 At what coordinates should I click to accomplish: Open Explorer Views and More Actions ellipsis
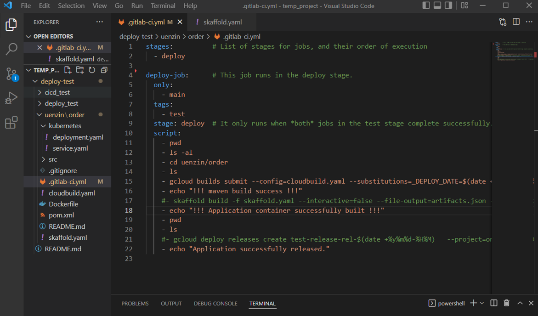[100, 22]
